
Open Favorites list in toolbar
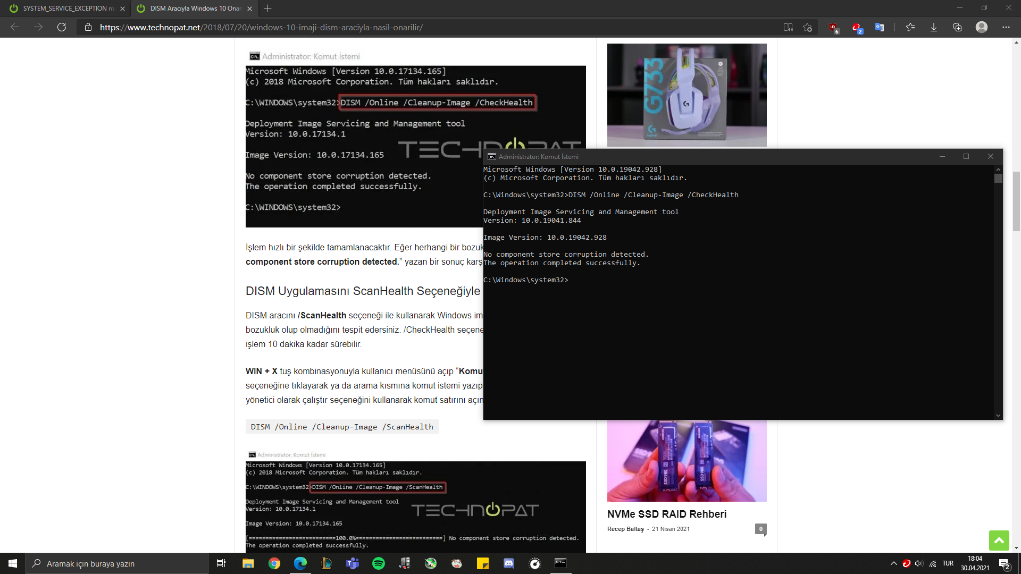(910, 28)
